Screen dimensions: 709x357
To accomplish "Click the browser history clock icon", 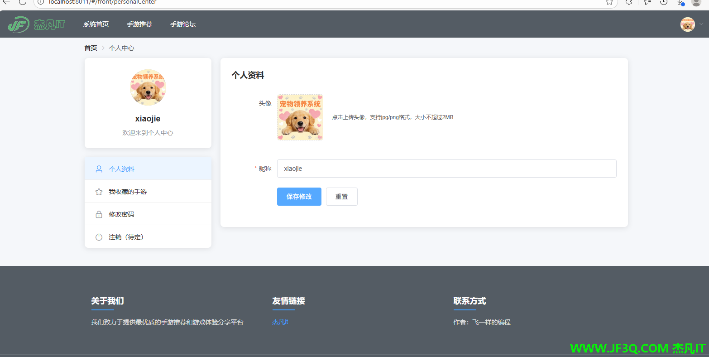I will click(x=663, y=3).
